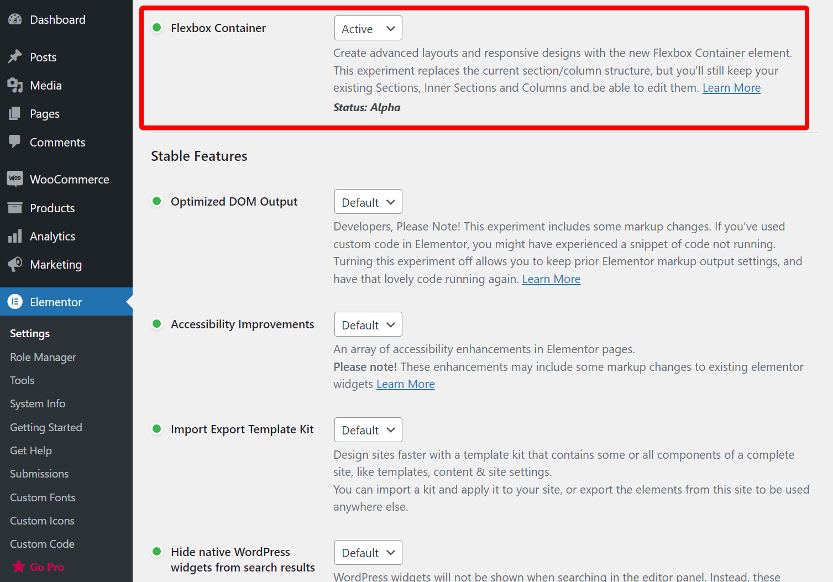Click the Posts pushpin icon
833x582 pixels.
click(15, 57)
